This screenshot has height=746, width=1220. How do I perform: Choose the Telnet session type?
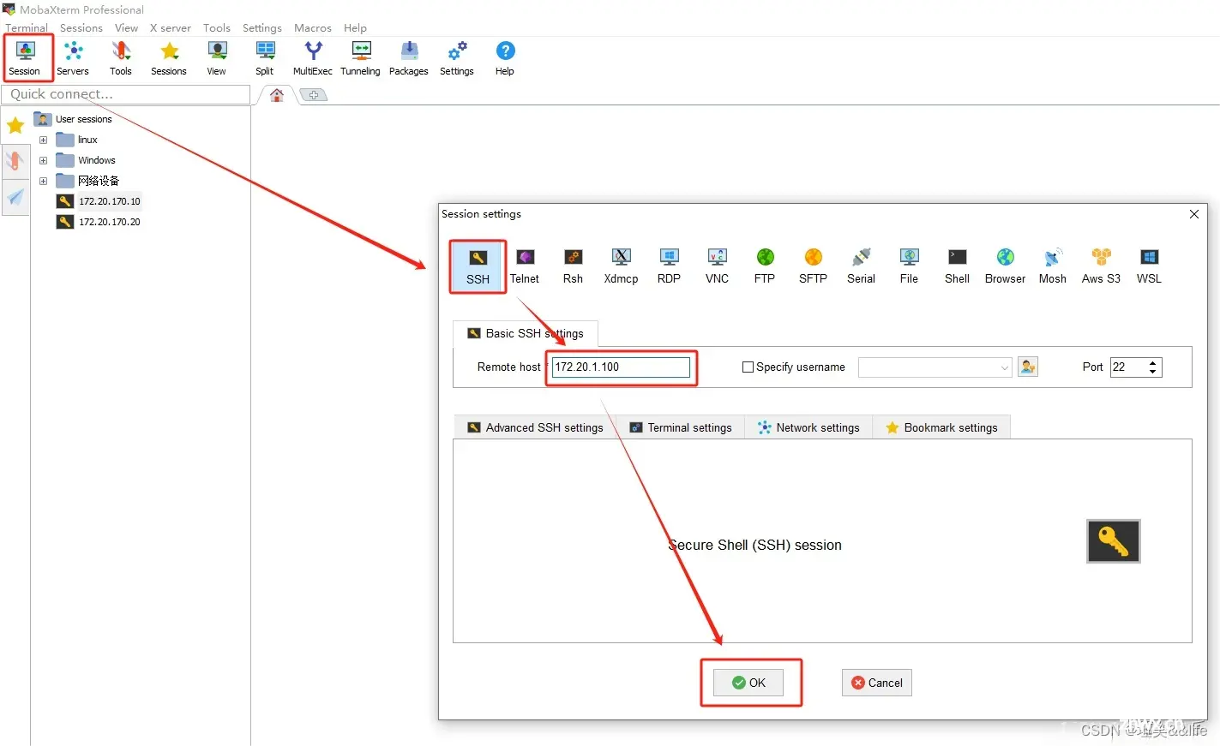click(x=525, y=266)
